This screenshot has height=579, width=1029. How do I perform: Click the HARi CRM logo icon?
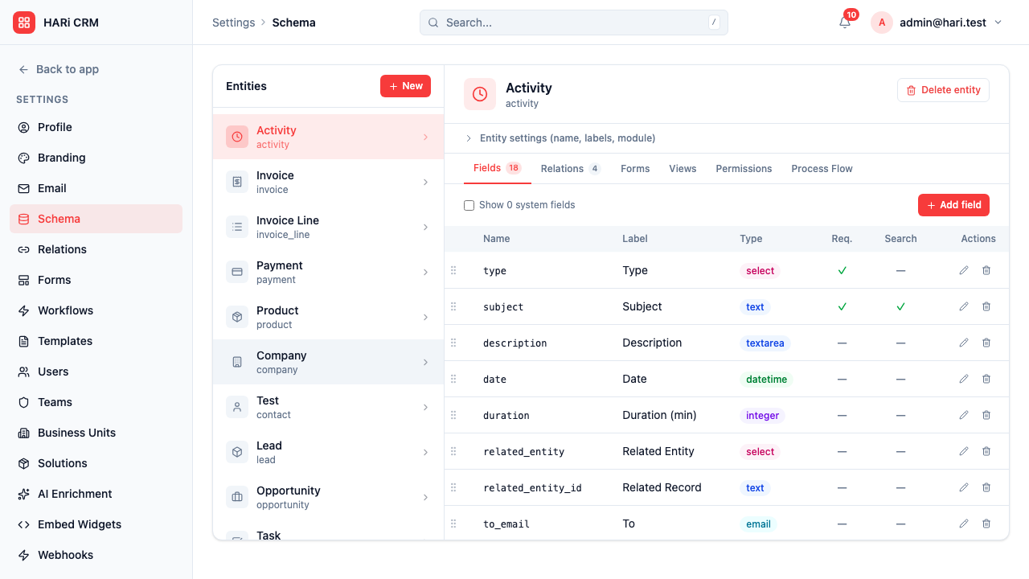(24, 23)
